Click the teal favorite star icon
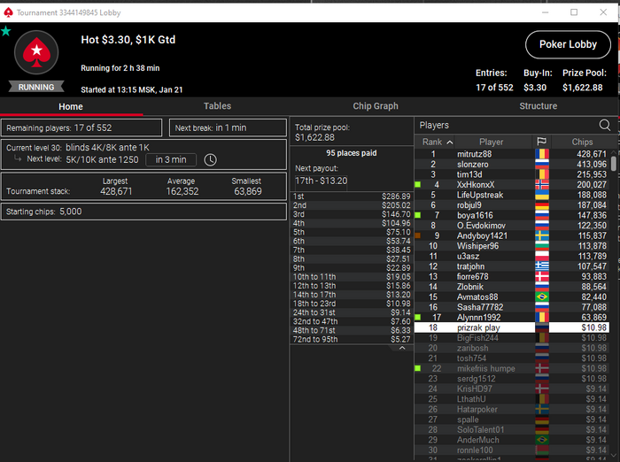 (5, 31)
